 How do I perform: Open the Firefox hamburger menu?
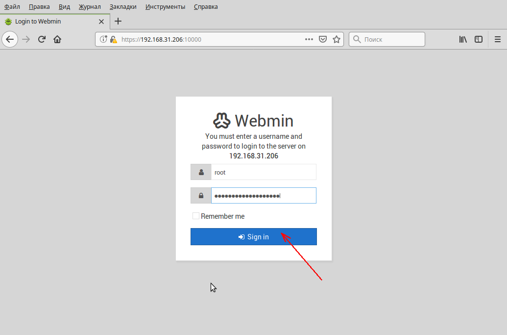click(498, 40)
